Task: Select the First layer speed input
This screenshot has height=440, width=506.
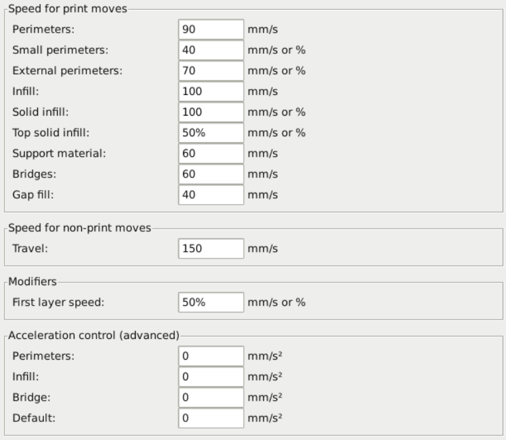Action: tap(211, 302)
